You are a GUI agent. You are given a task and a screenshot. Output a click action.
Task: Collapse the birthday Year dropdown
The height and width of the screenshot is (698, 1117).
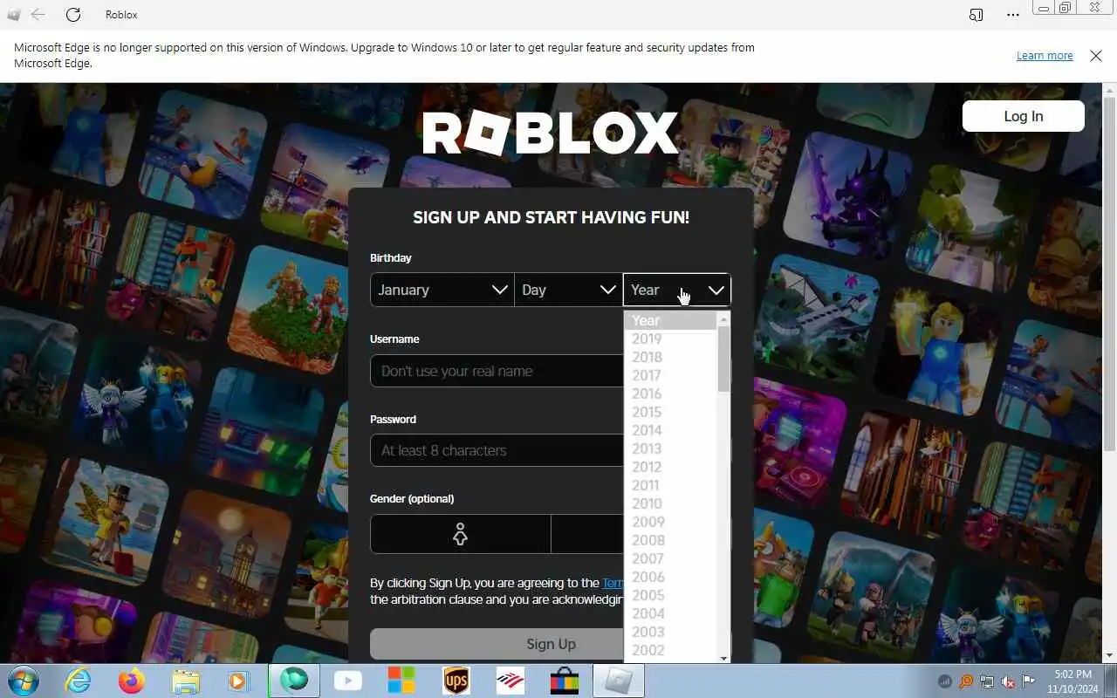[x=677, y=290]
